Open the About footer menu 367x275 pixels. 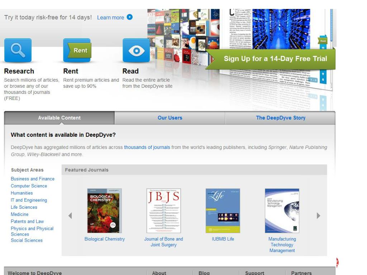[x=159, y=273]
